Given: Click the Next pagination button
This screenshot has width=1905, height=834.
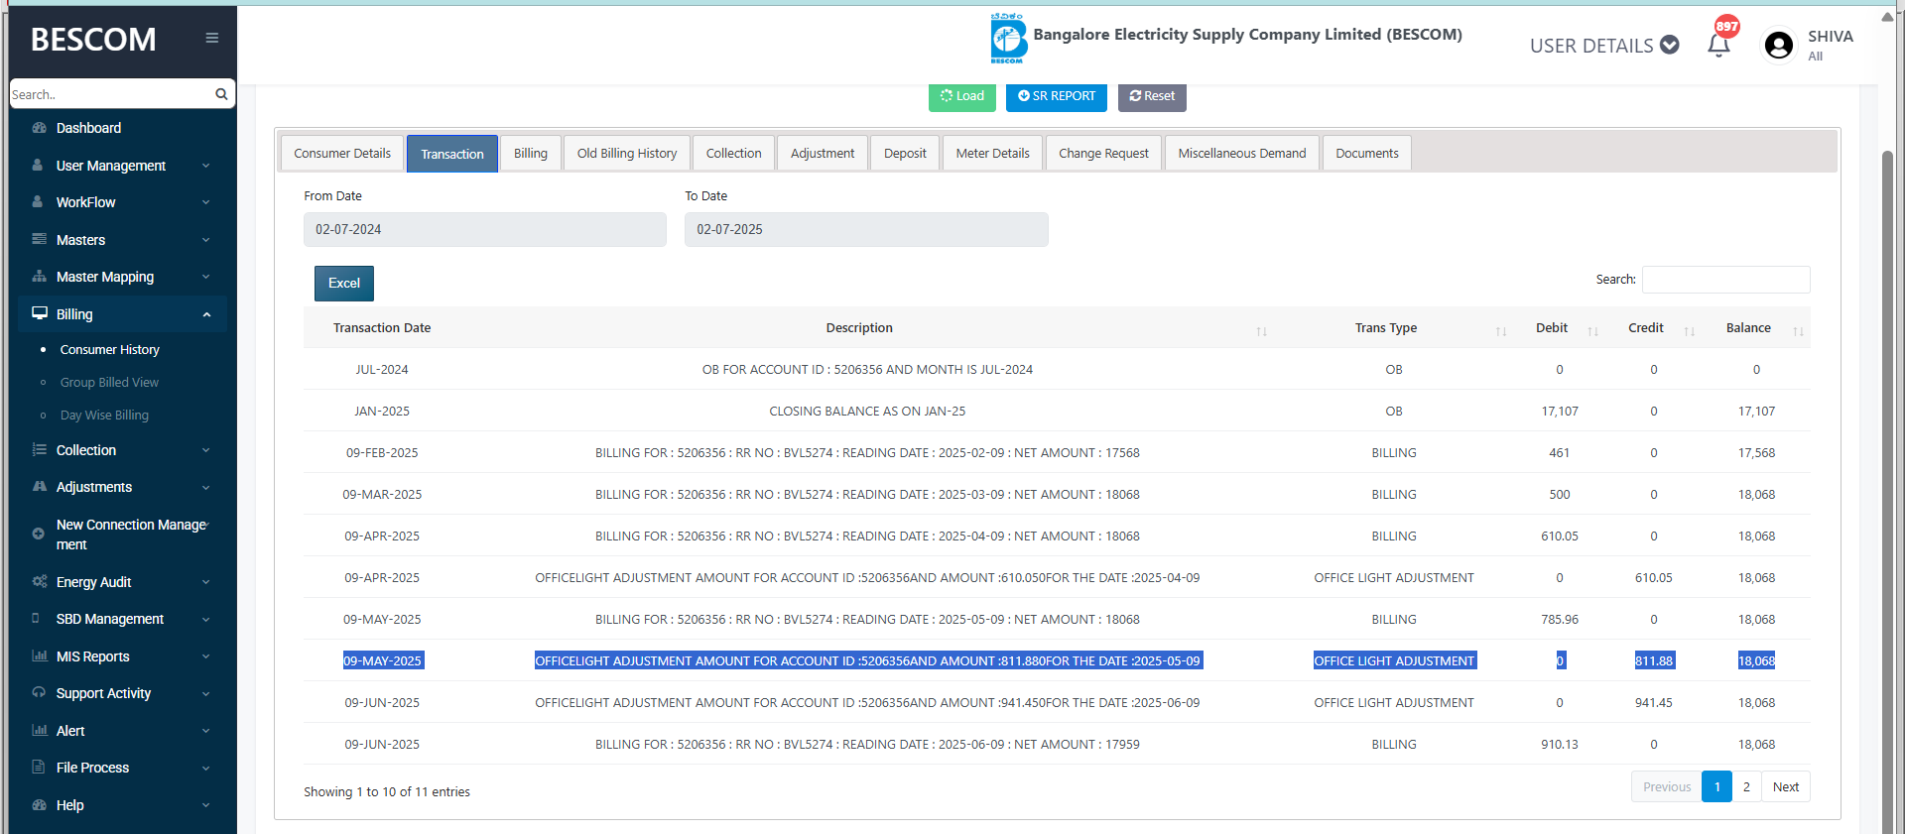Looking at the screenshot, I should click(x=1786, y=786).
